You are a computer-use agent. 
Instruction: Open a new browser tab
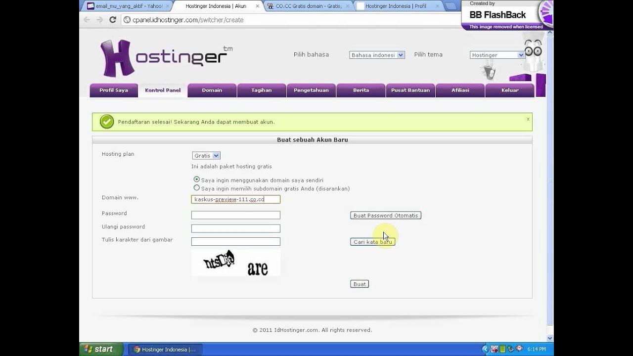tap(451, 6)
